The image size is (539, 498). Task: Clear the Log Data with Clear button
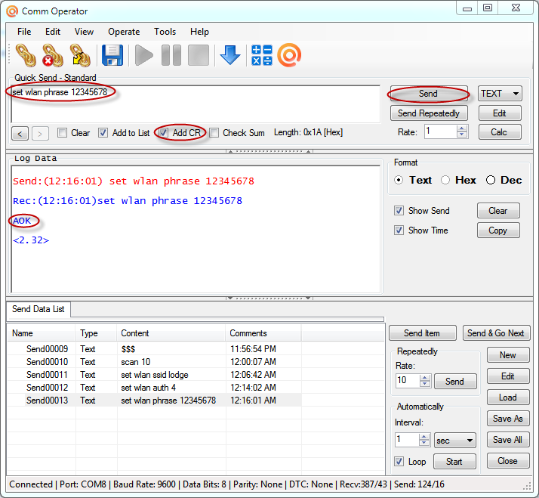tap(498, 211)
